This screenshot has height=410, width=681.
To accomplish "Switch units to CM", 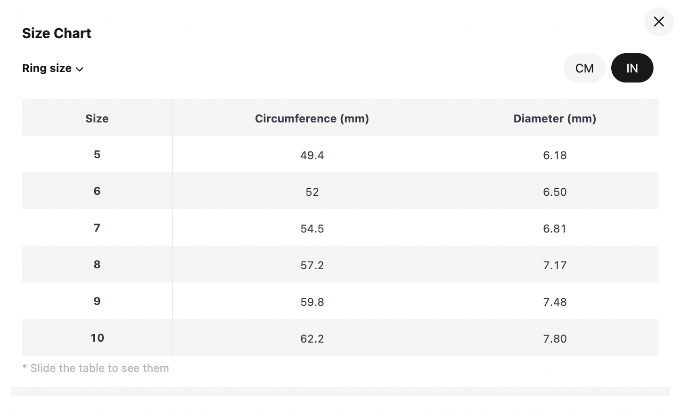I will click(x=584, y=68).
